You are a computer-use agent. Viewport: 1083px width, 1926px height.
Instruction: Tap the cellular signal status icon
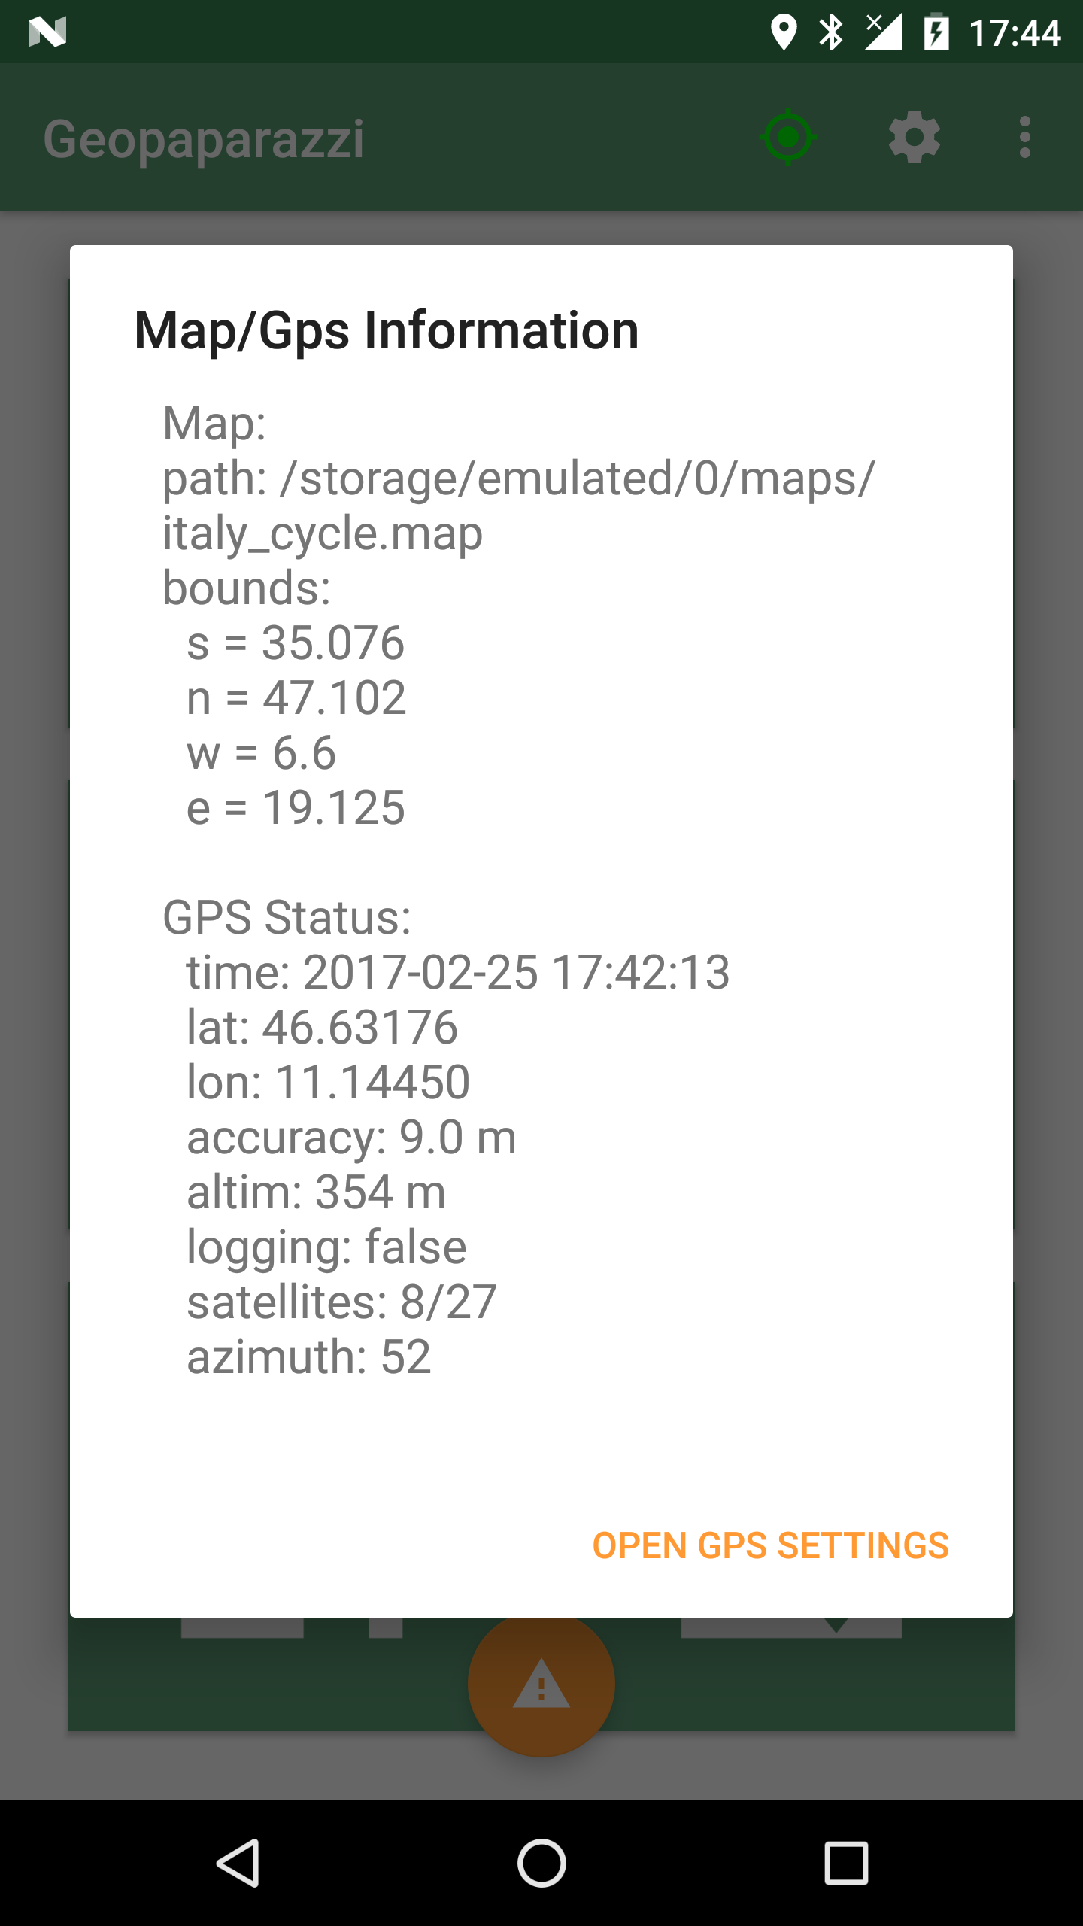click(884, 32)
